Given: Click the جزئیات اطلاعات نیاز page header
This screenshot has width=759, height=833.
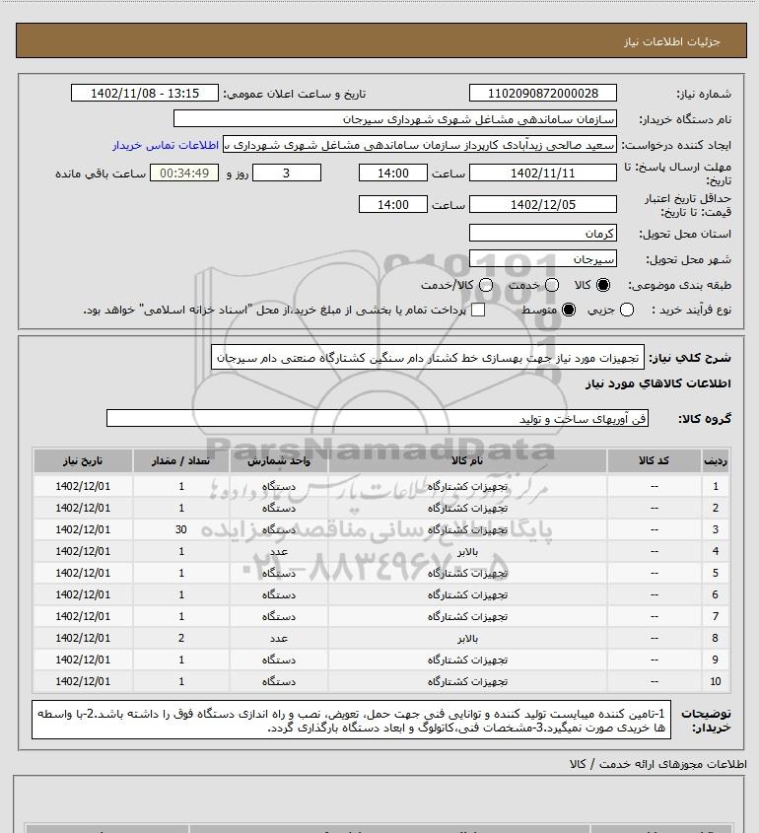Looking at the screenshot, I should coord(672,41).
